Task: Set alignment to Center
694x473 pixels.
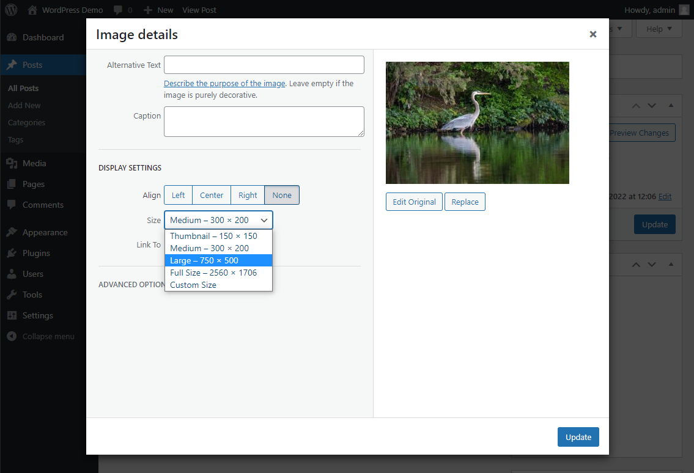Action: (x=212, y=195)
